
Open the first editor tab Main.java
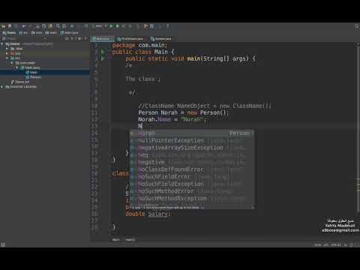tap(102, 39)
